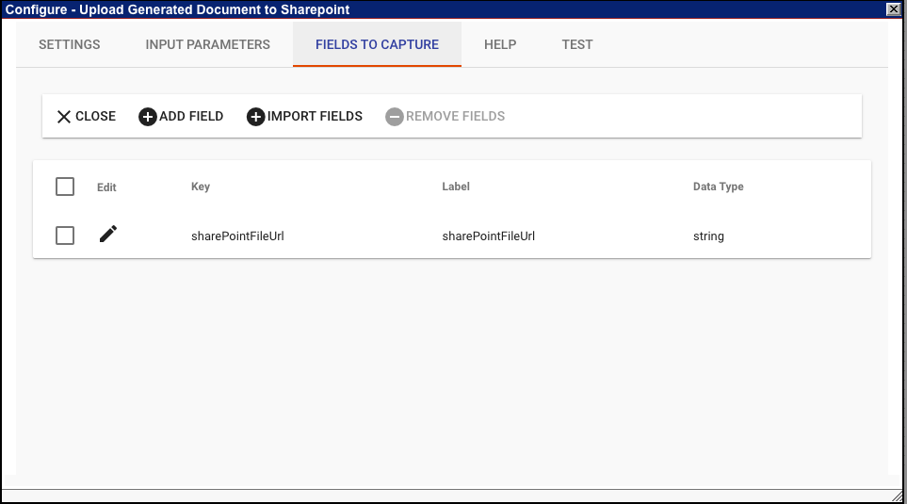This screenshot has width=907, height=504.
Task: Click the string data type cell
Action: click(708, 236)
